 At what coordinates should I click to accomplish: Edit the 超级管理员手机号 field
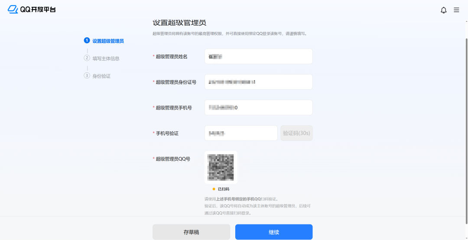pos(258,107)
